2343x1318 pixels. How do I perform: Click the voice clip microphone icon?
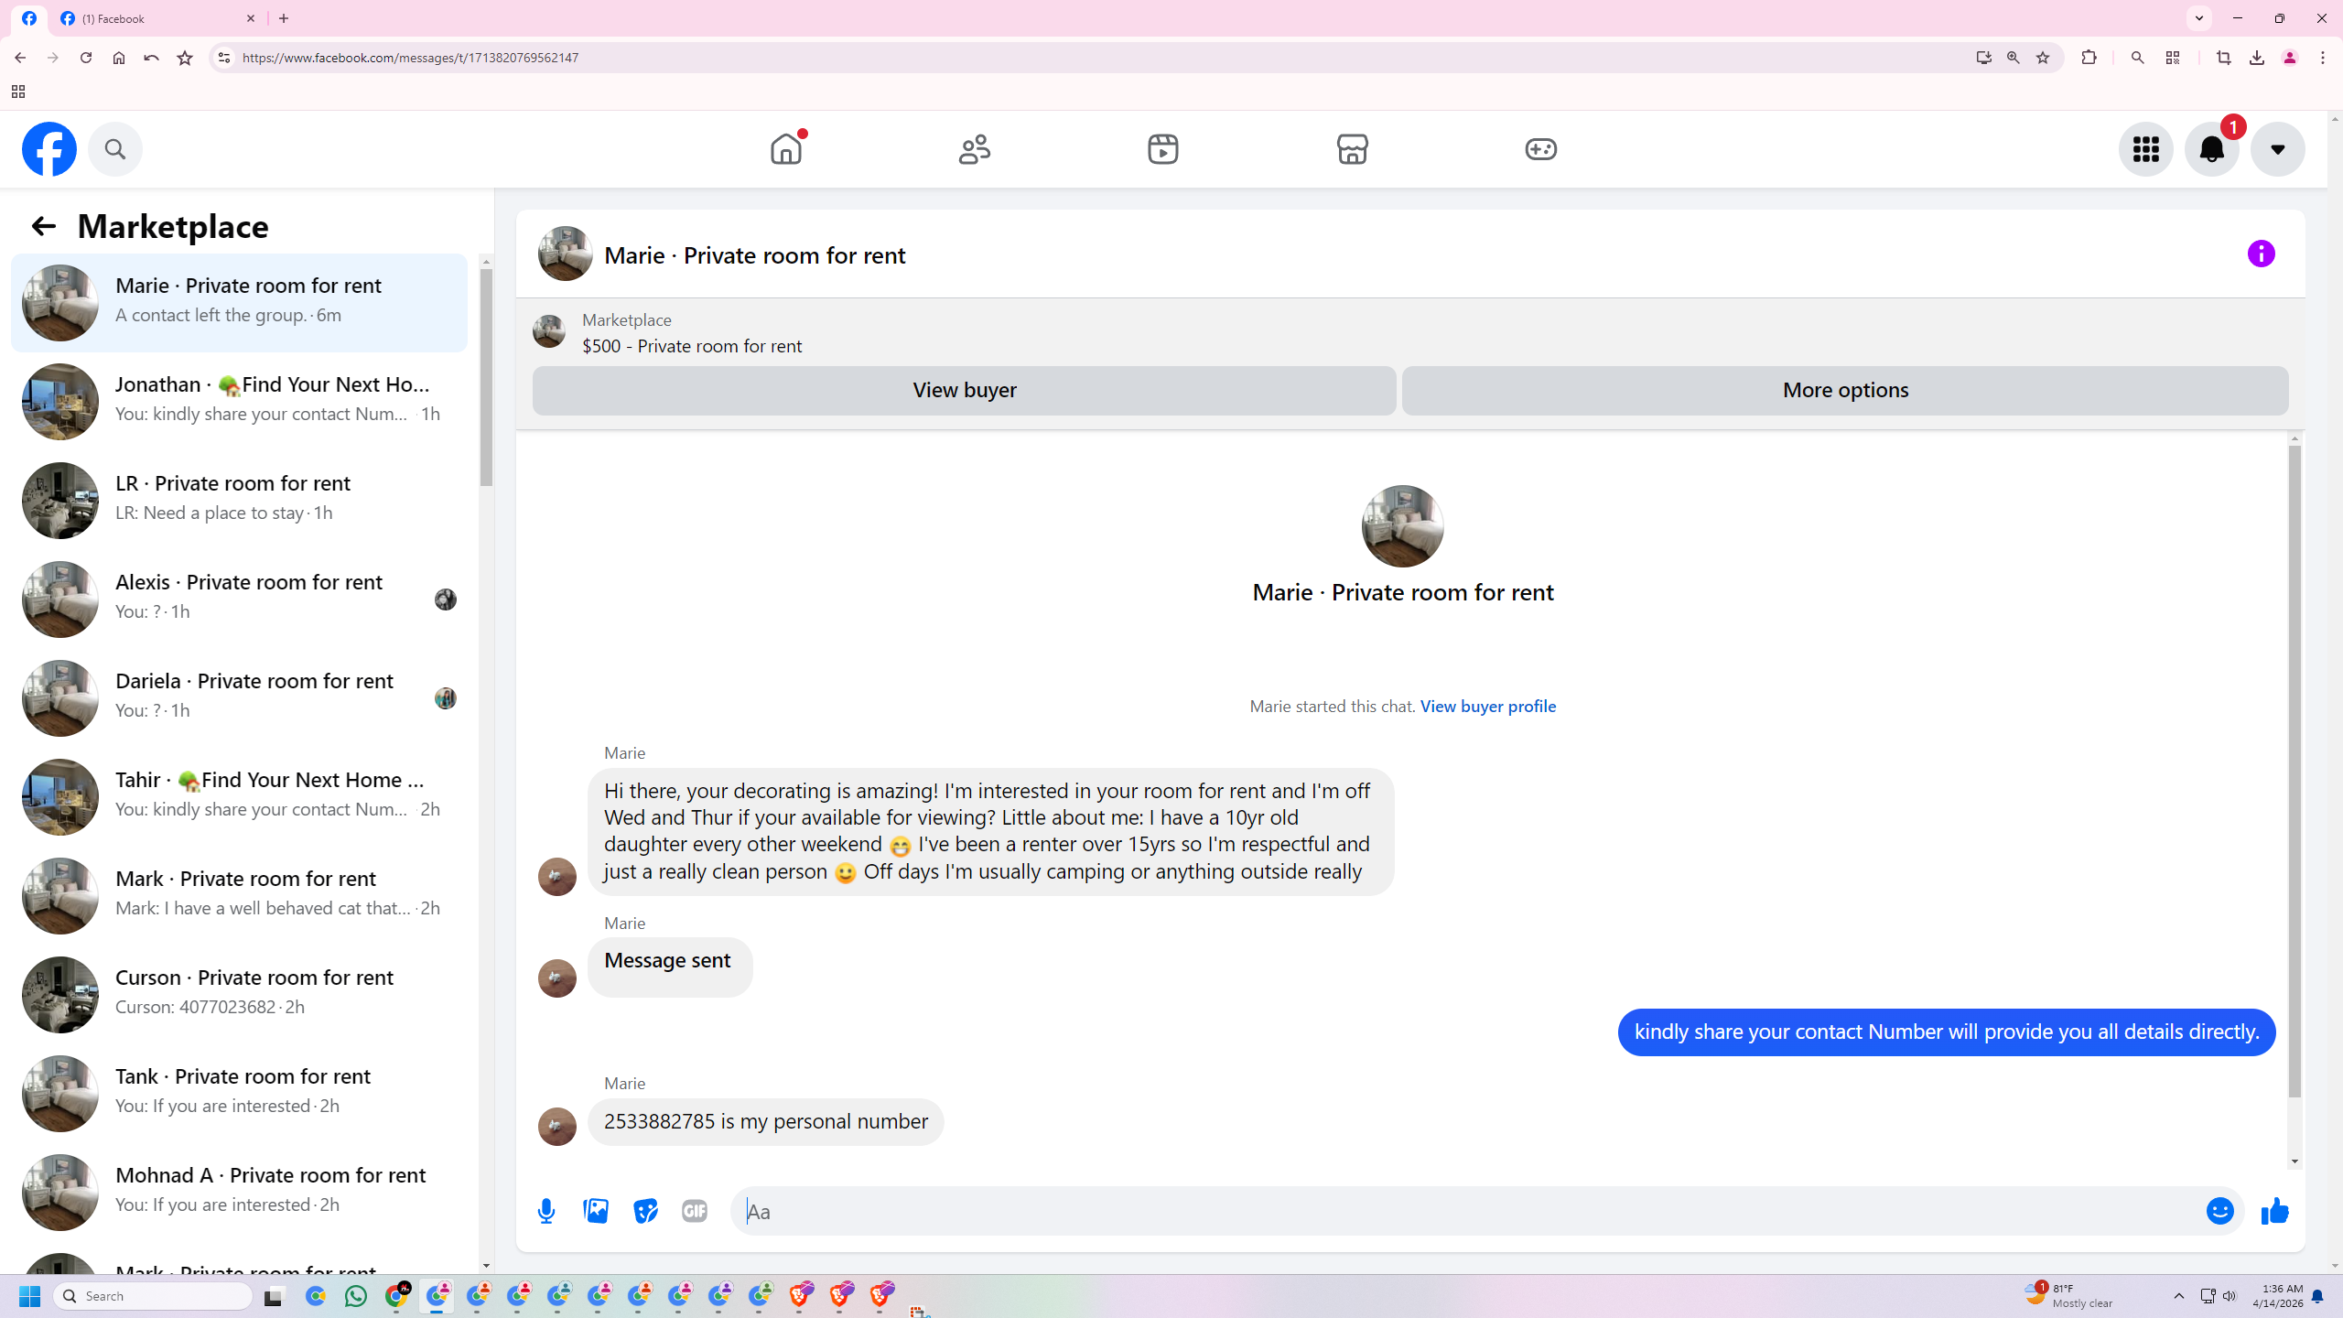(x=546, y=1211)
